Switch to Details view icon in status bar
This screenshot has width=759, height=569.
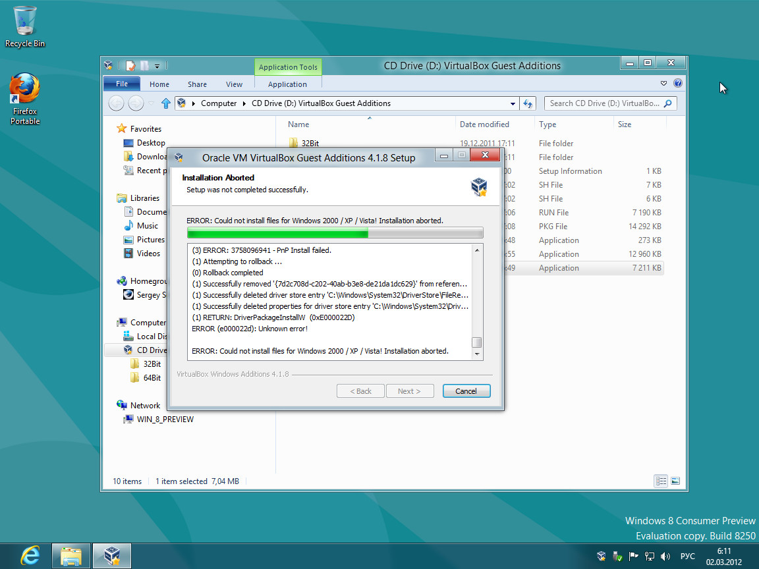[661, 481]
